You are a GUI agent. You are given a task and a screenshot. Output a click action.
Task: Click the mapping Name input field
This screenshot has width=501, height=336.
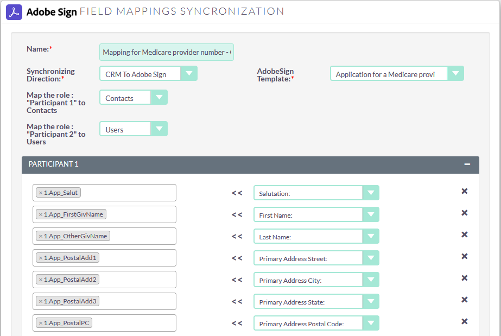167,52
